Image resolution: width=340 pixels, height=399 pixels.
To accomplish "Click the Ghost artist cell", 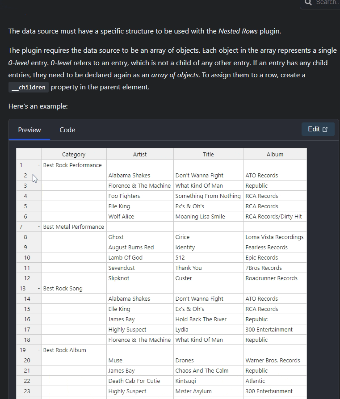I will point(140,237).
